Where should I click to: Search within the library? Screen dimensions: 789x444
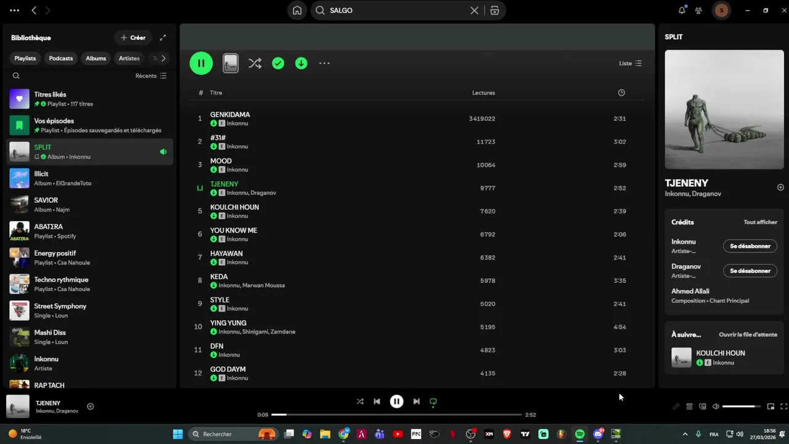[16, 76]
